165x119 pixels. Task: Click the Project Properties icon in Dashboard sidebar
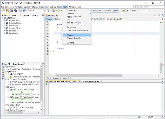coord(3,67)
